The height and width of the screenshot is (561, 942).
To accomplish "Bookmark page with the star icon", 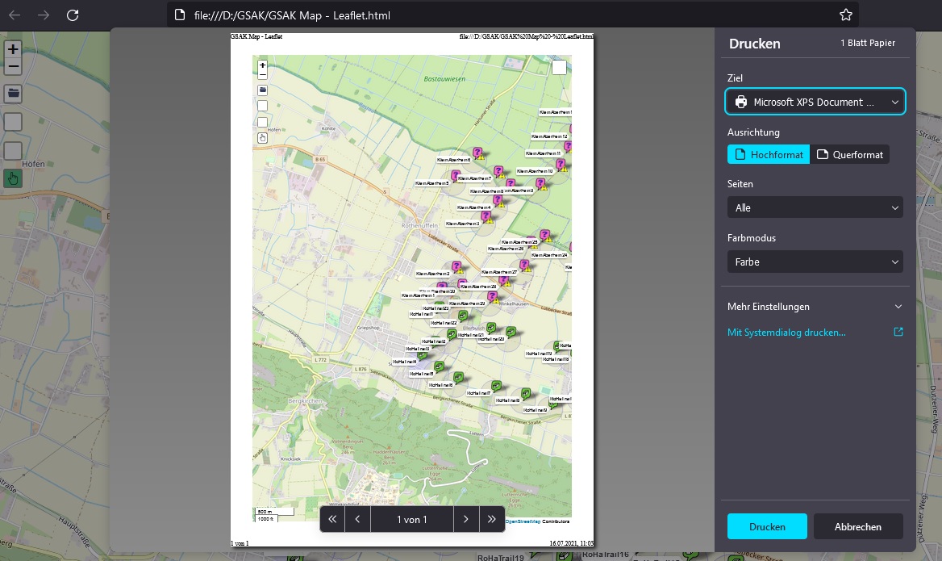I will (845, 15).
